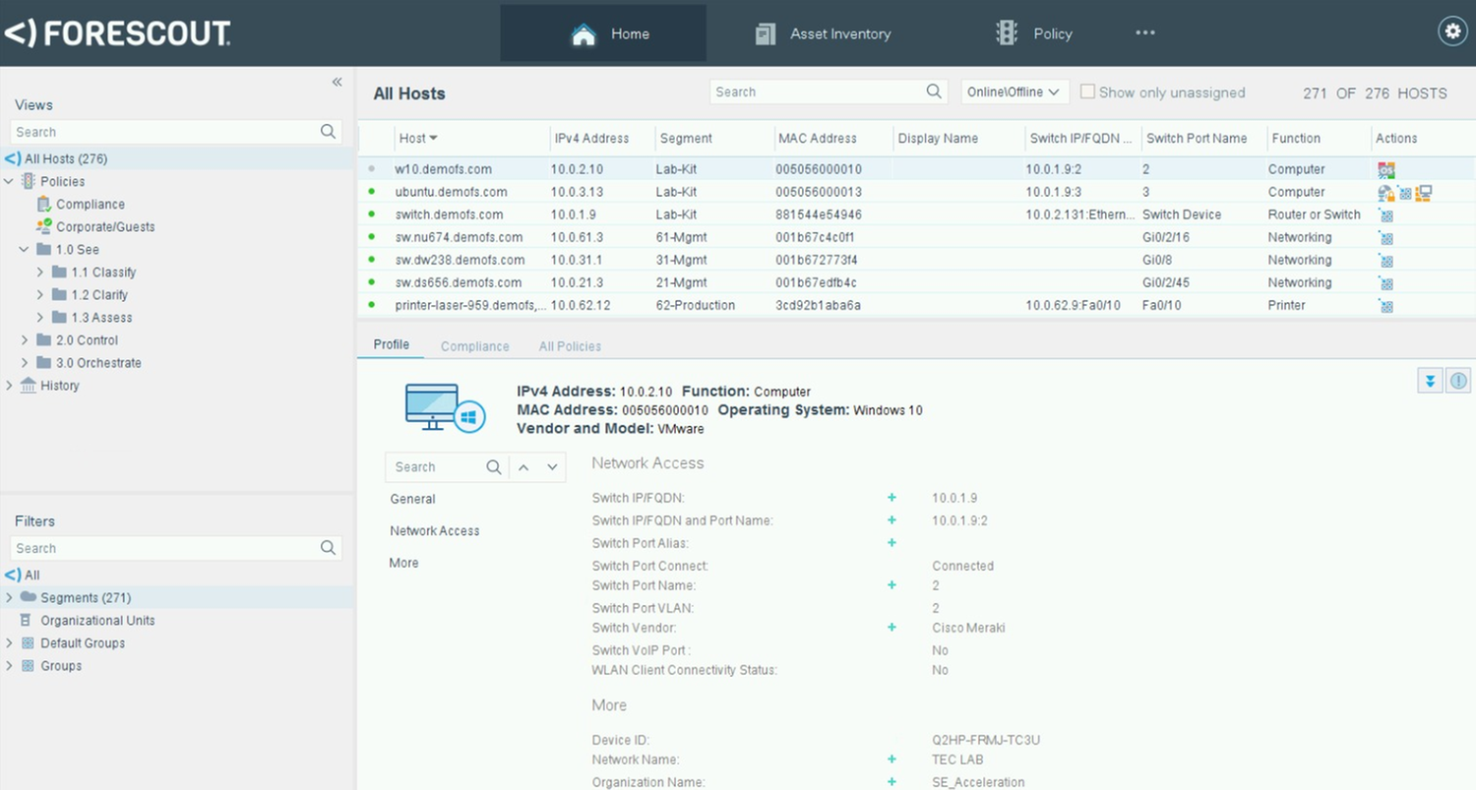The image size is (1476, 790).
Task: Select the Compliance policy item
Action: pyautogui.click(x=92, y=204)
